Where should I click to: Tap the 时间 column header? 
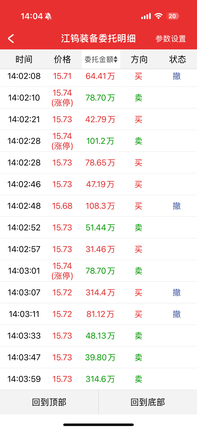coord(24,59)
